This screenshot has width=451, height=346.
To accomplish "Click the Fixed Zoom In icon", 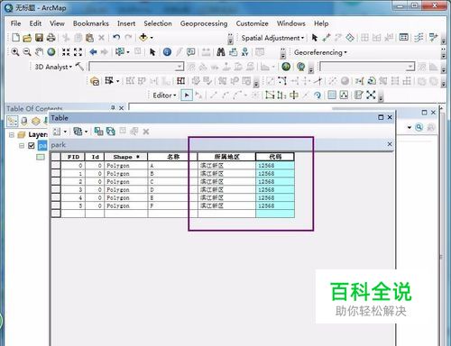I will (66, 52).
